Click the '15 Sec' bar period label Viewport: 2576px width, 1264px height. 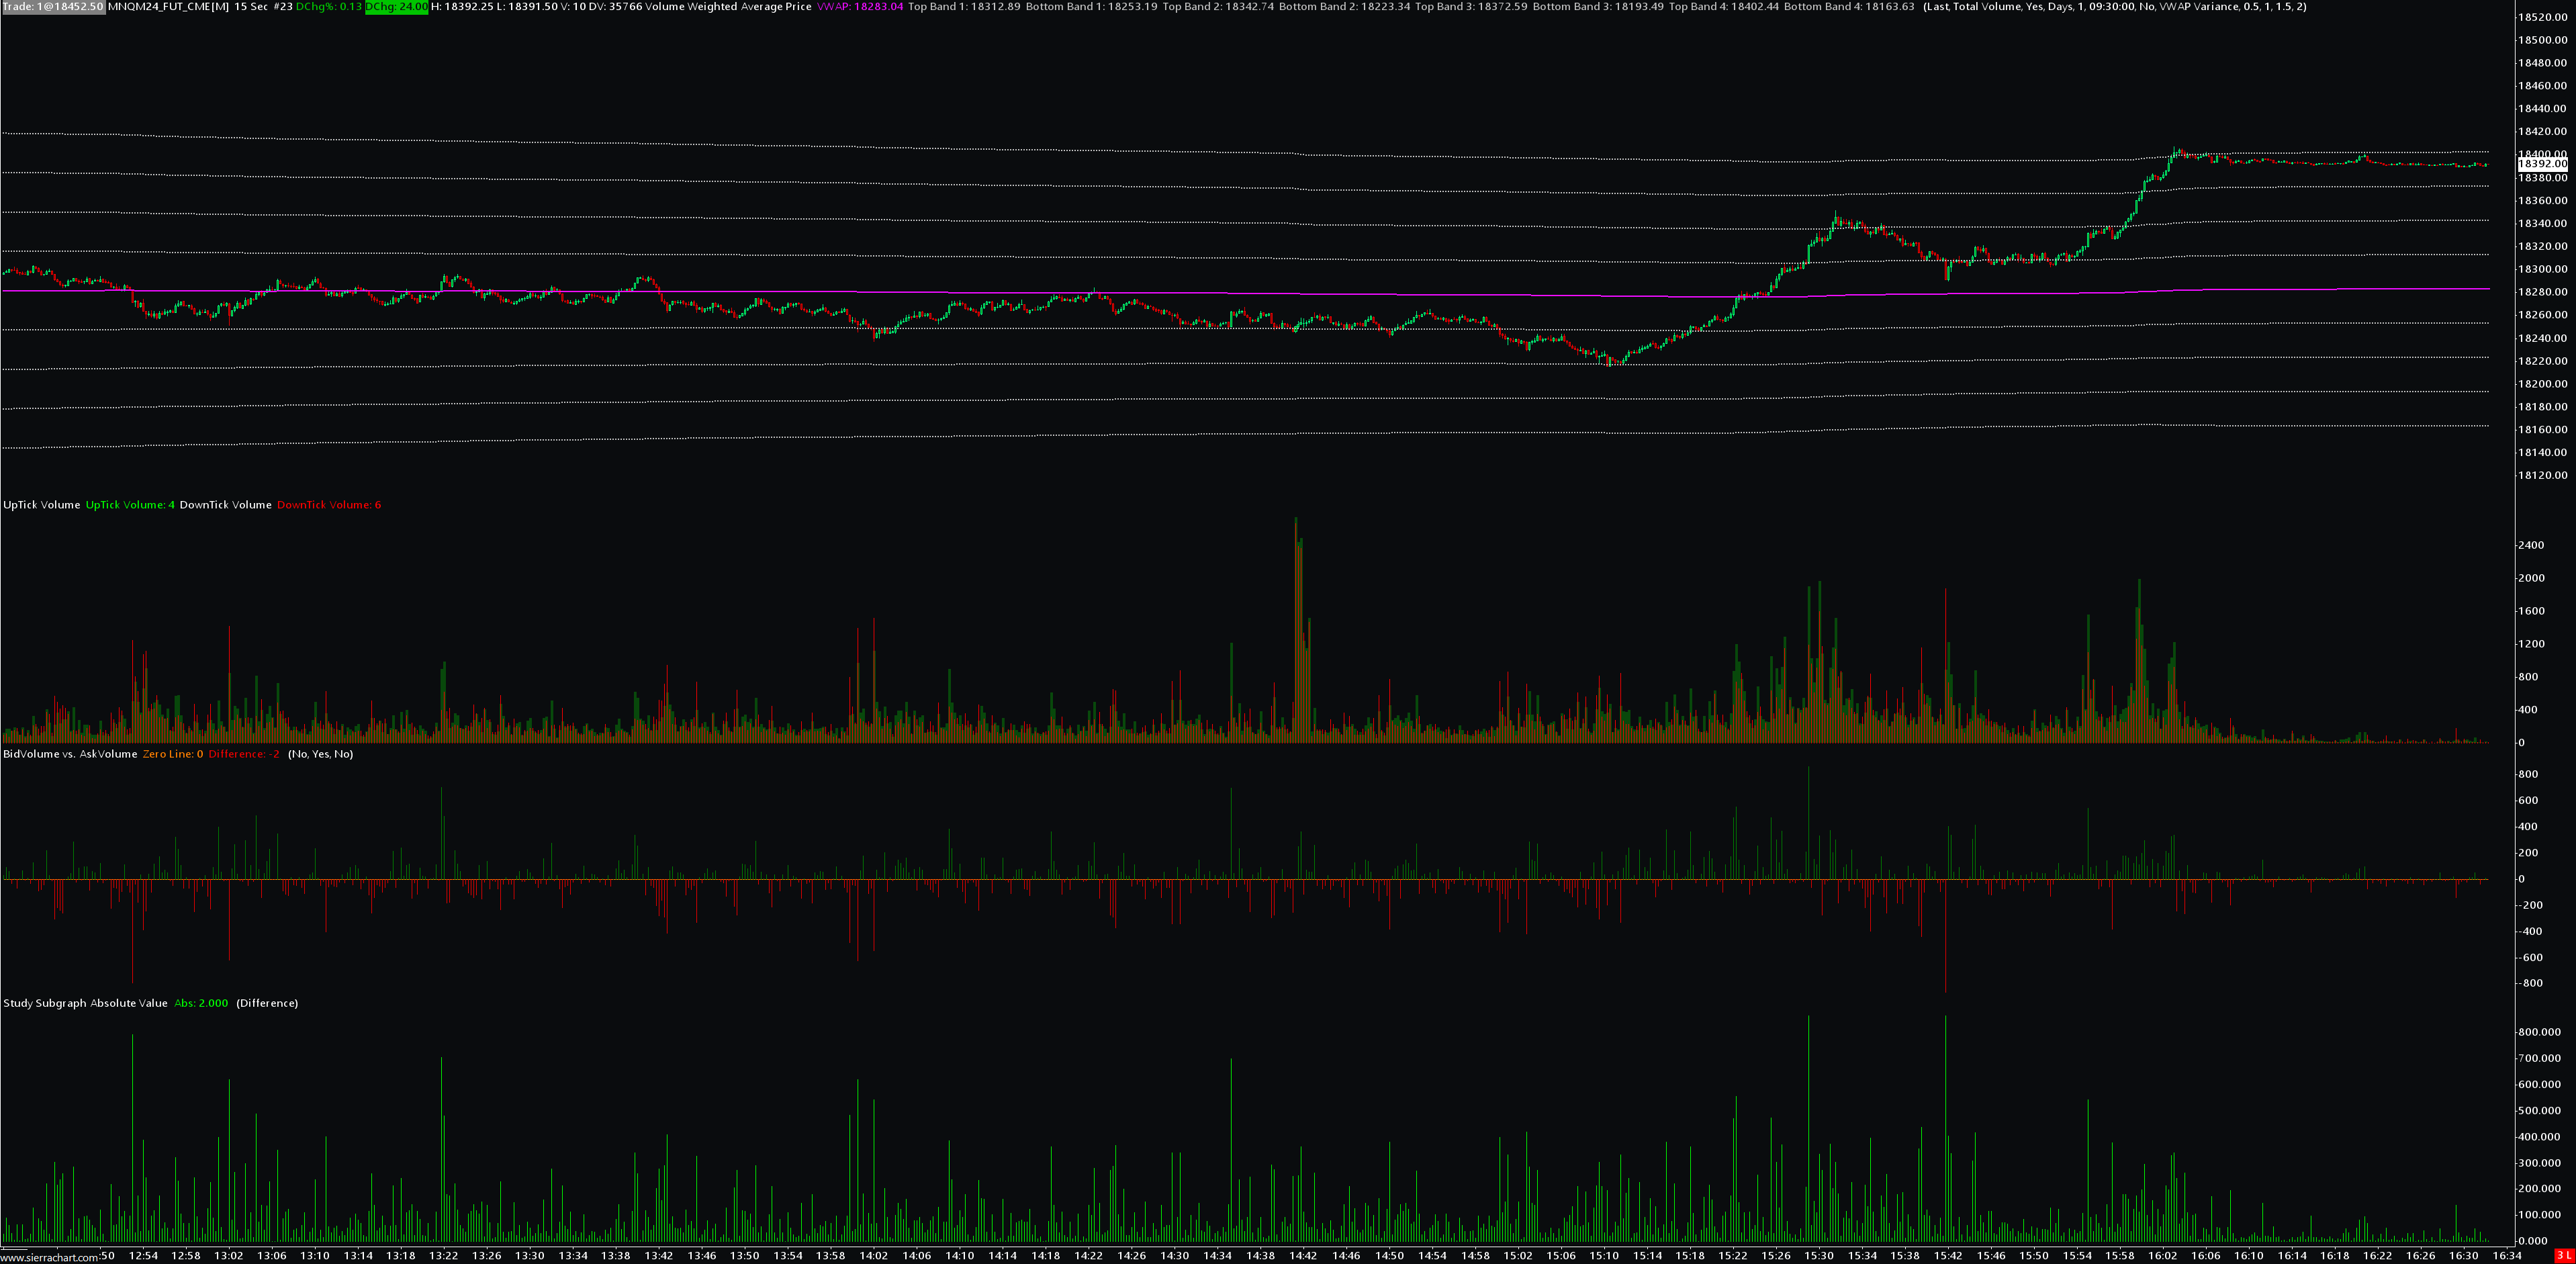click(250, 7)
